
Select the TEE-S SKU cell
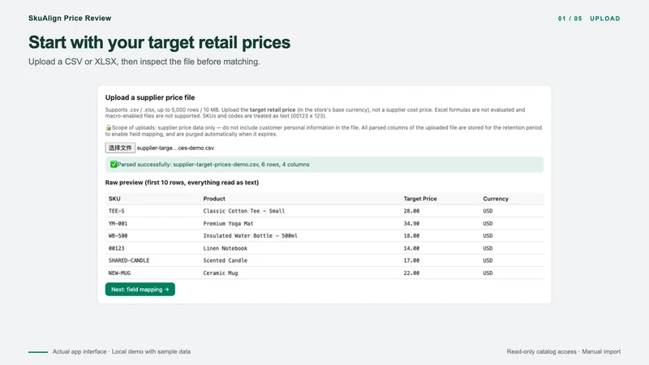(116, 211)
